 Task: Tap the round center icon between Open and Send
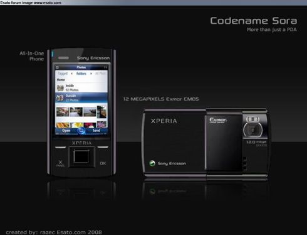pyautogui.click(x=81, y=131)
